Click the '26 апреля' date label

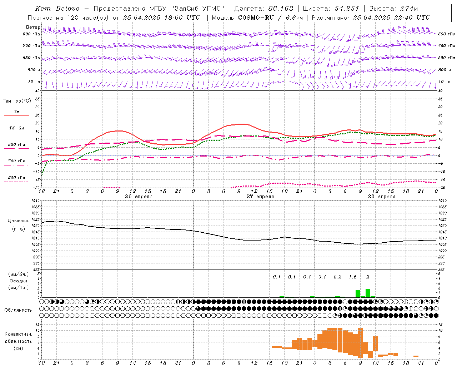[139, 197]
